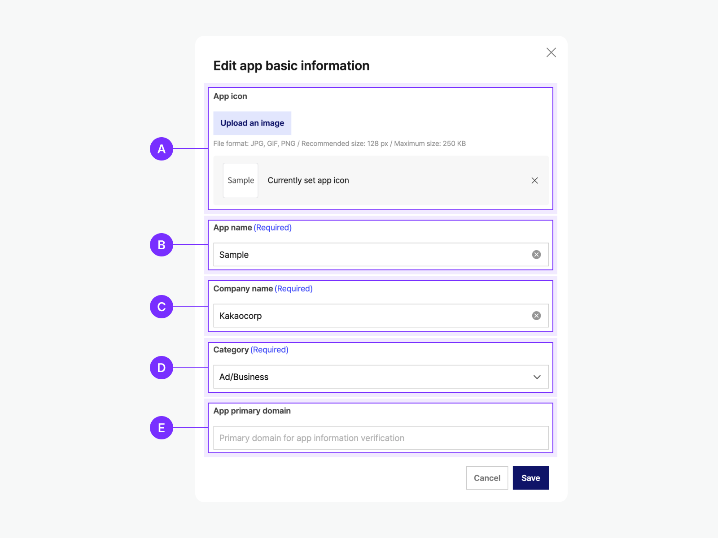The width and height of the screenshot is (718, 538).
Task: Click the Upload an image button
Action: coord(252,123)
